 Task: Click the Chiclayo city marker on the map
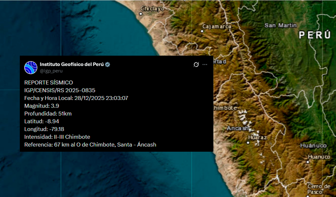141,14
